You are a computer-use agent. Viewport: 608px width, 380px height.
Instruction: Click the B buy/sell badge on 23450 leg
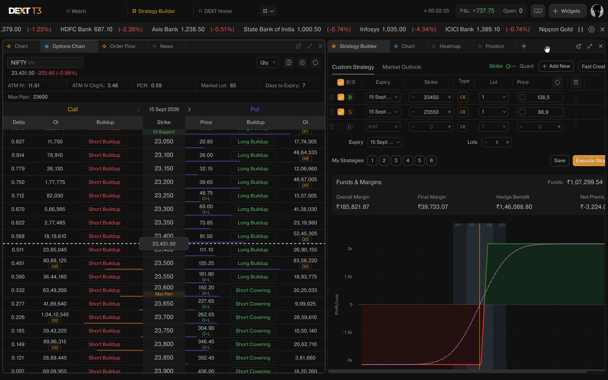click(x=350, y=97)
